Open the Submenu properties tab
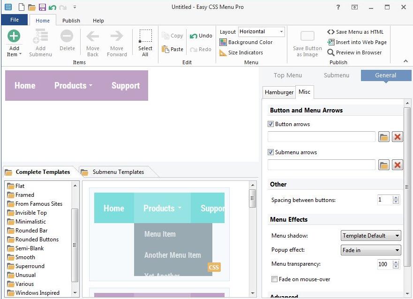 click(x=336, y=75)
